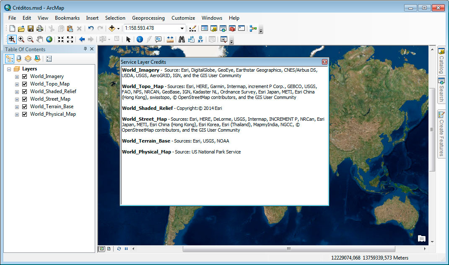Image resolution: width=449 pixels, height=265 pixels.
Task: Turn off World_Physical_Map layer
Action: [x=25, y=114]
